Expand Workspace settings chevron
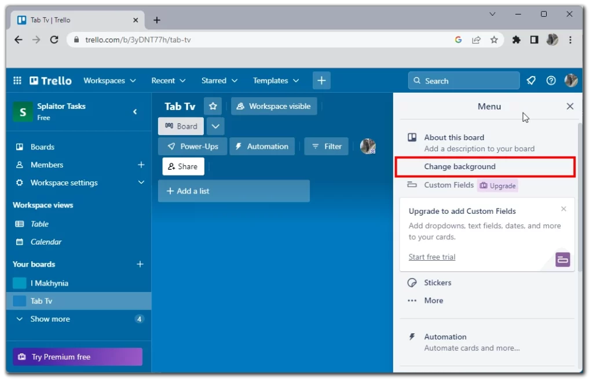 click(x=141, y=183)
